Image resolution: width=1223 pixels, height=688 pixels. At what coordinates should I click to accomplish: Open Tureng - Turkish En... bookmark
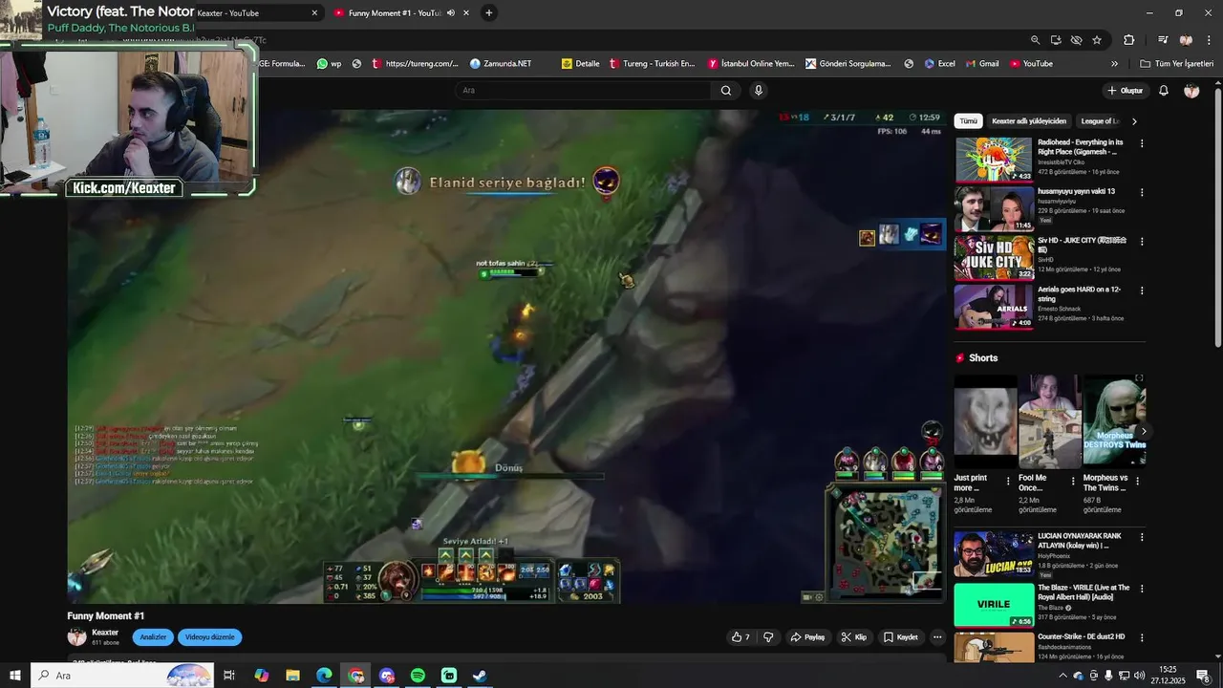[x=652, y=64]
